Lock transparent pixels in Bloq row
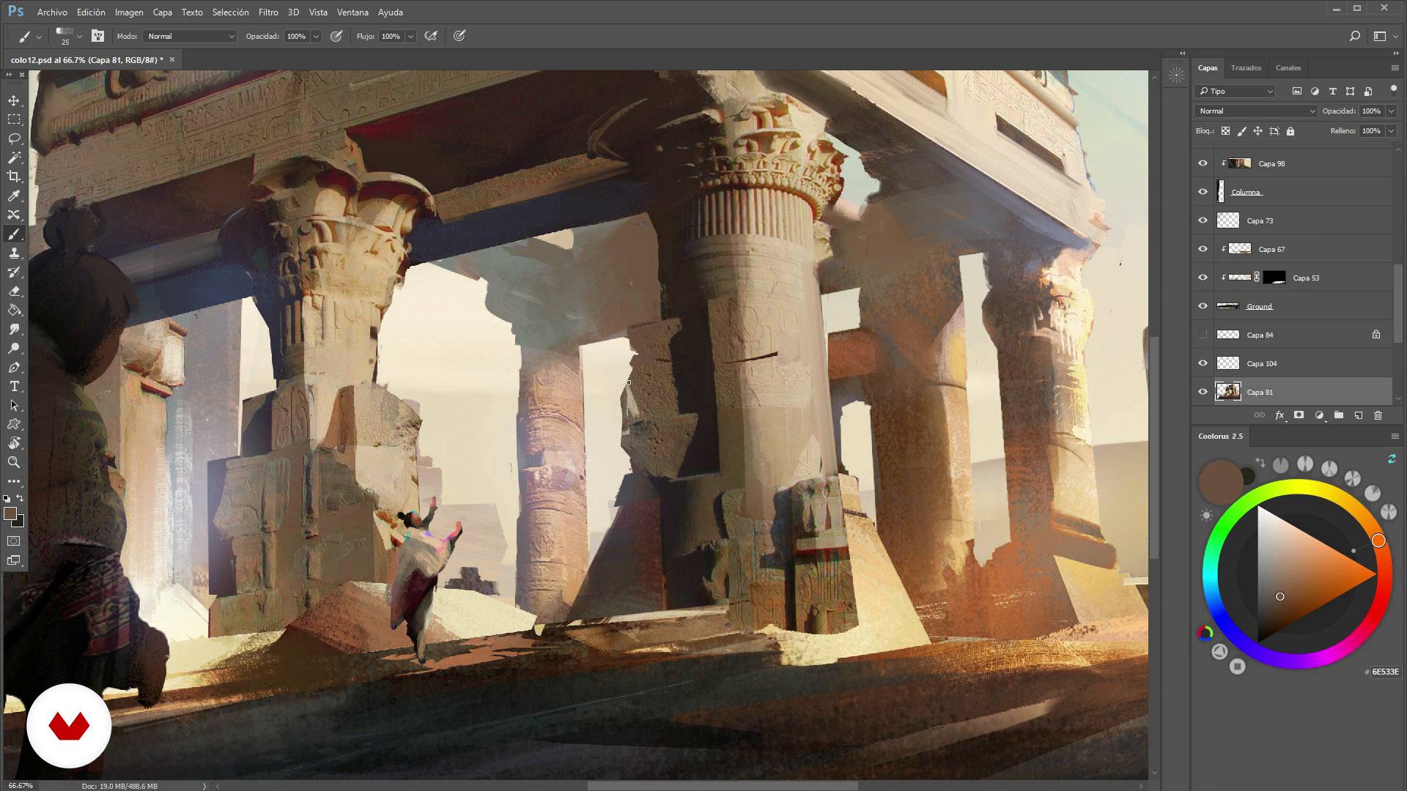Viewport: 1407px width, 791px height. [1225, 131]
